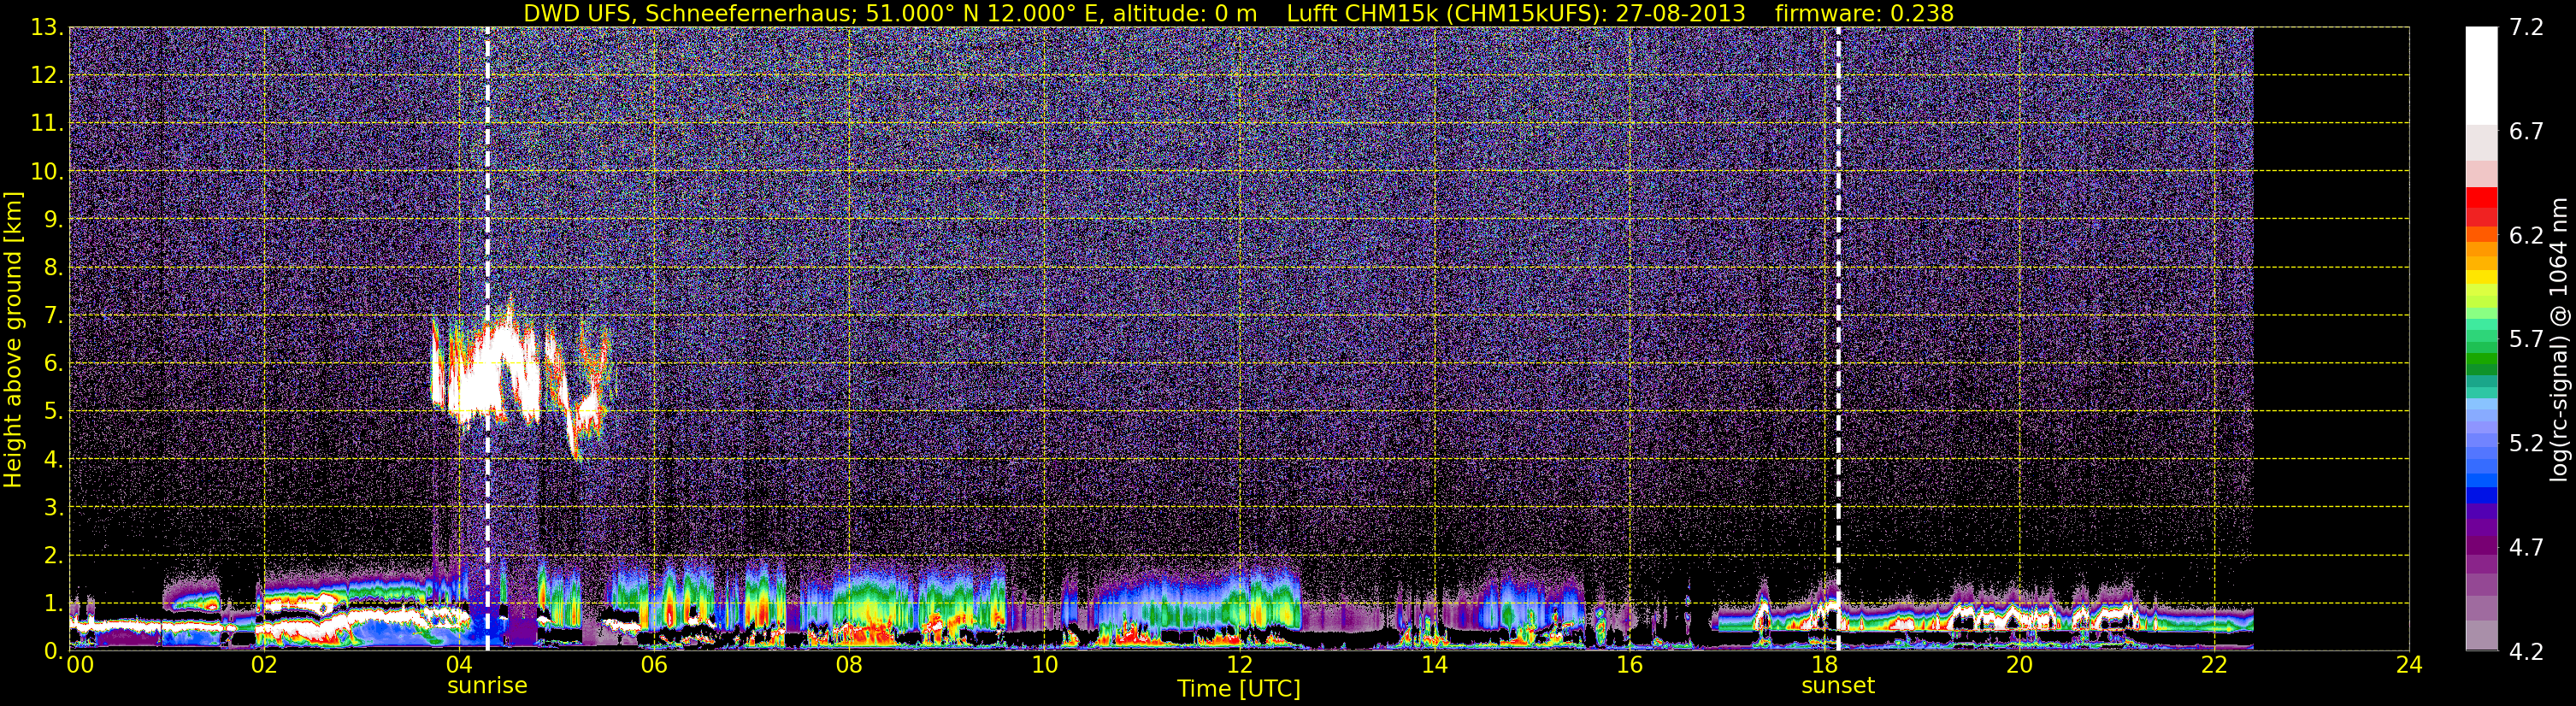Click the height tick label '9.'
Image resolution: width=2576 pixels, height=706 pixels.
[53, 219]
